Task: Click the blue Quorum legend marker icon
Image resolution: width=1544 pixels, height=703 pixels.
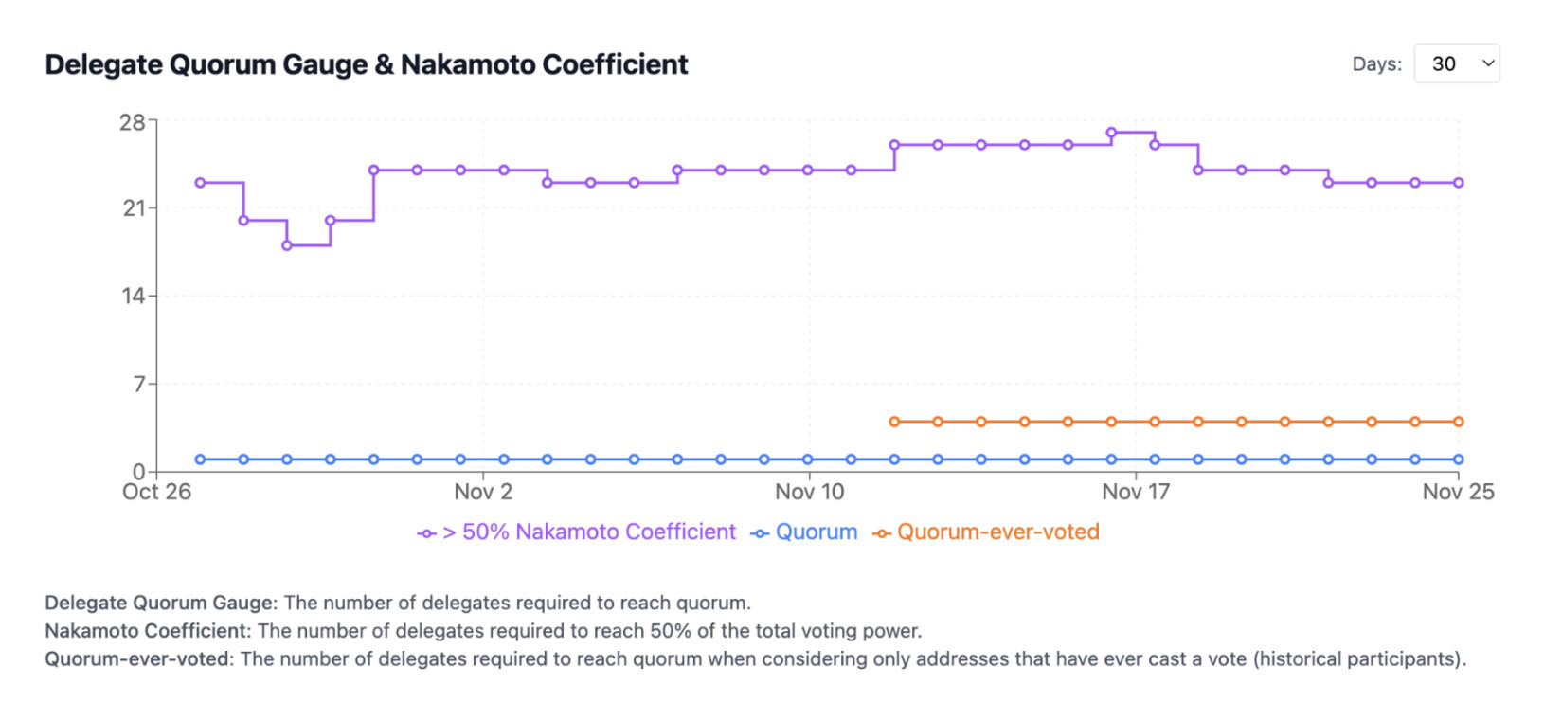Action: pos(760,533)
